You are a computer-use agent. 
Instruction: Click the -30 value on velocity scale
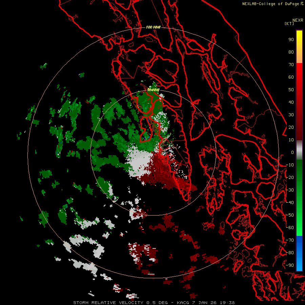290,190
